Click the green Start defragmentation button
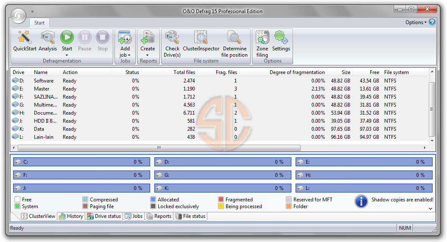Screen dimensions: 447x242 tap(67, 37)
